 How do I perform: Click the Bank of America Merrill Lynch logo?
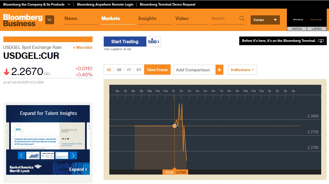pyautogui.click(x=25, y=168)
